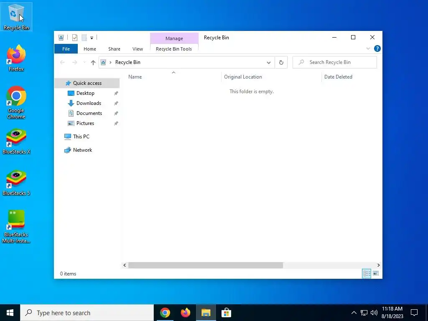Switch to the View ribbon tab
The height and width of the screenshot is (321, 428).
point(138,49)
